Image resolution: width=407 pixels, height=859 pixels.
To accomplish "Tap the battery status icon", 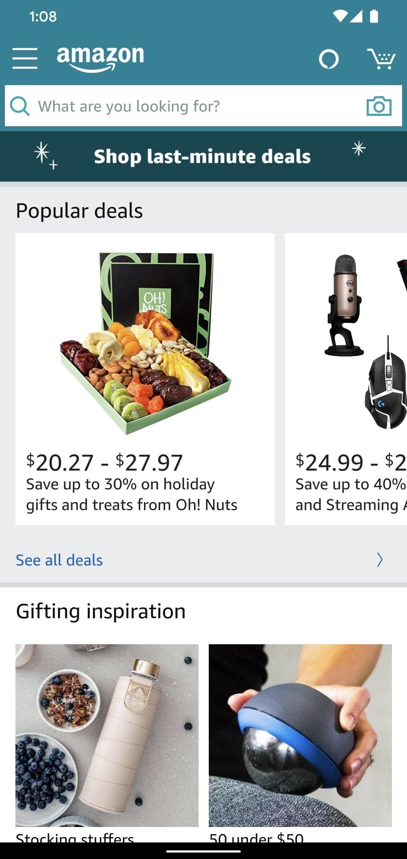I will 374,16.
